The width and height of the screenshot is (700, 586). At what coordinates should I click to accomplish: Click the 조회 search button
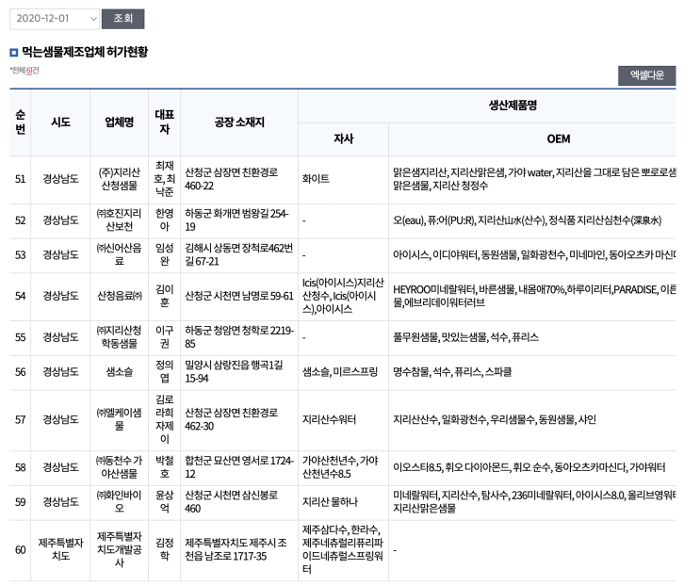(122, 19)
